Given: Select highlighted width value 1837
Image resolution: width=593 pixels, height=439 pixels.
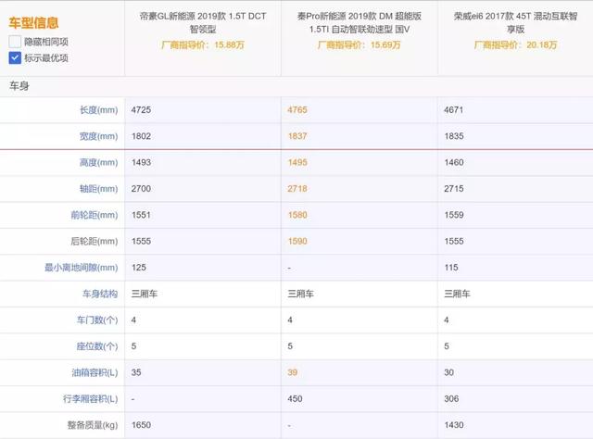Looking at the screenshot, I should coord(297,136).
